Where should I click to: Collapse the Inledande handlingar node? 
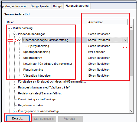[x=14, y=34]
